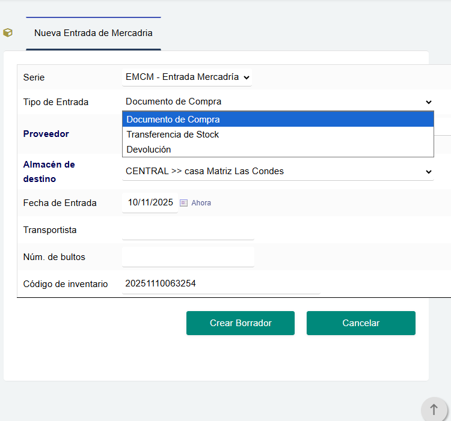Viewport: 451px width, 421px height.
Task: Focus the Núm. de bultos field
Action: tap(188, 257)
